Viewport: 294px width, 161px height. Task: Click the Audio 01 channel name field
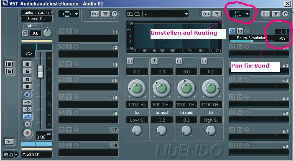click(x=36, y=154)
